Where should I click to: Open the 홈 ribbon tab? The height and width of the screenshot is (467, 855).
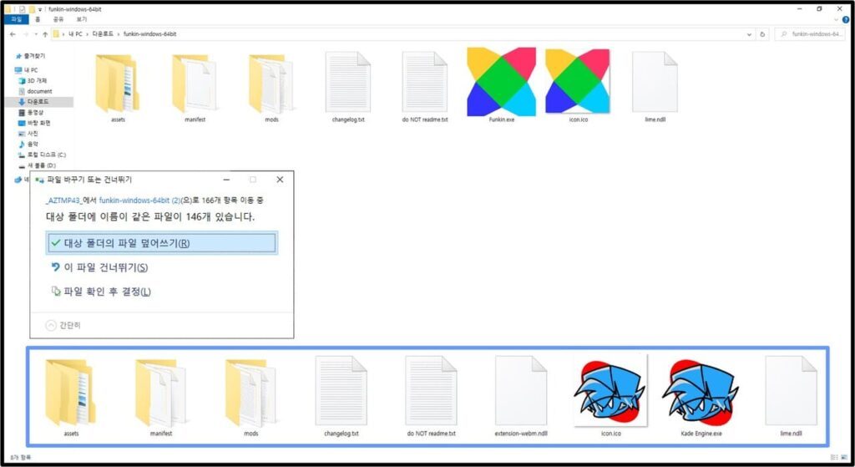tap(38, 20)
